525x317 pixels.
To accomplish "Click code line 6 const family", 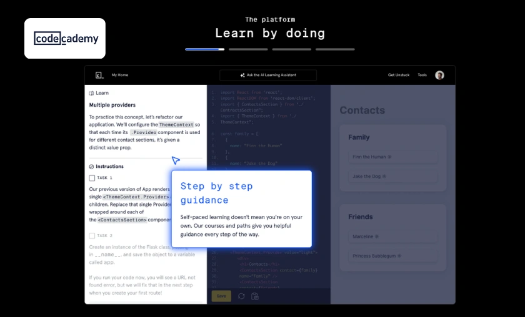I will tap(239, 134).
